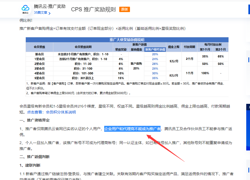Screen dimensions: 250x180
Task: Select the 新客户最终返佣 column header
Action: pyautogui.click(x=156, y=50)
